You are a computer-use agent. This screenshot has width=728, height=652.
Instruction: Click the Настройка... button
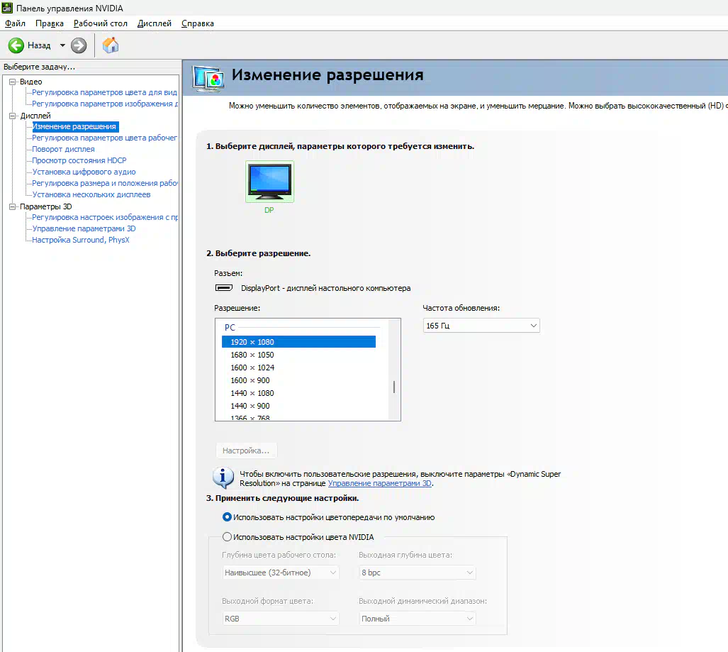pos(246,451)
